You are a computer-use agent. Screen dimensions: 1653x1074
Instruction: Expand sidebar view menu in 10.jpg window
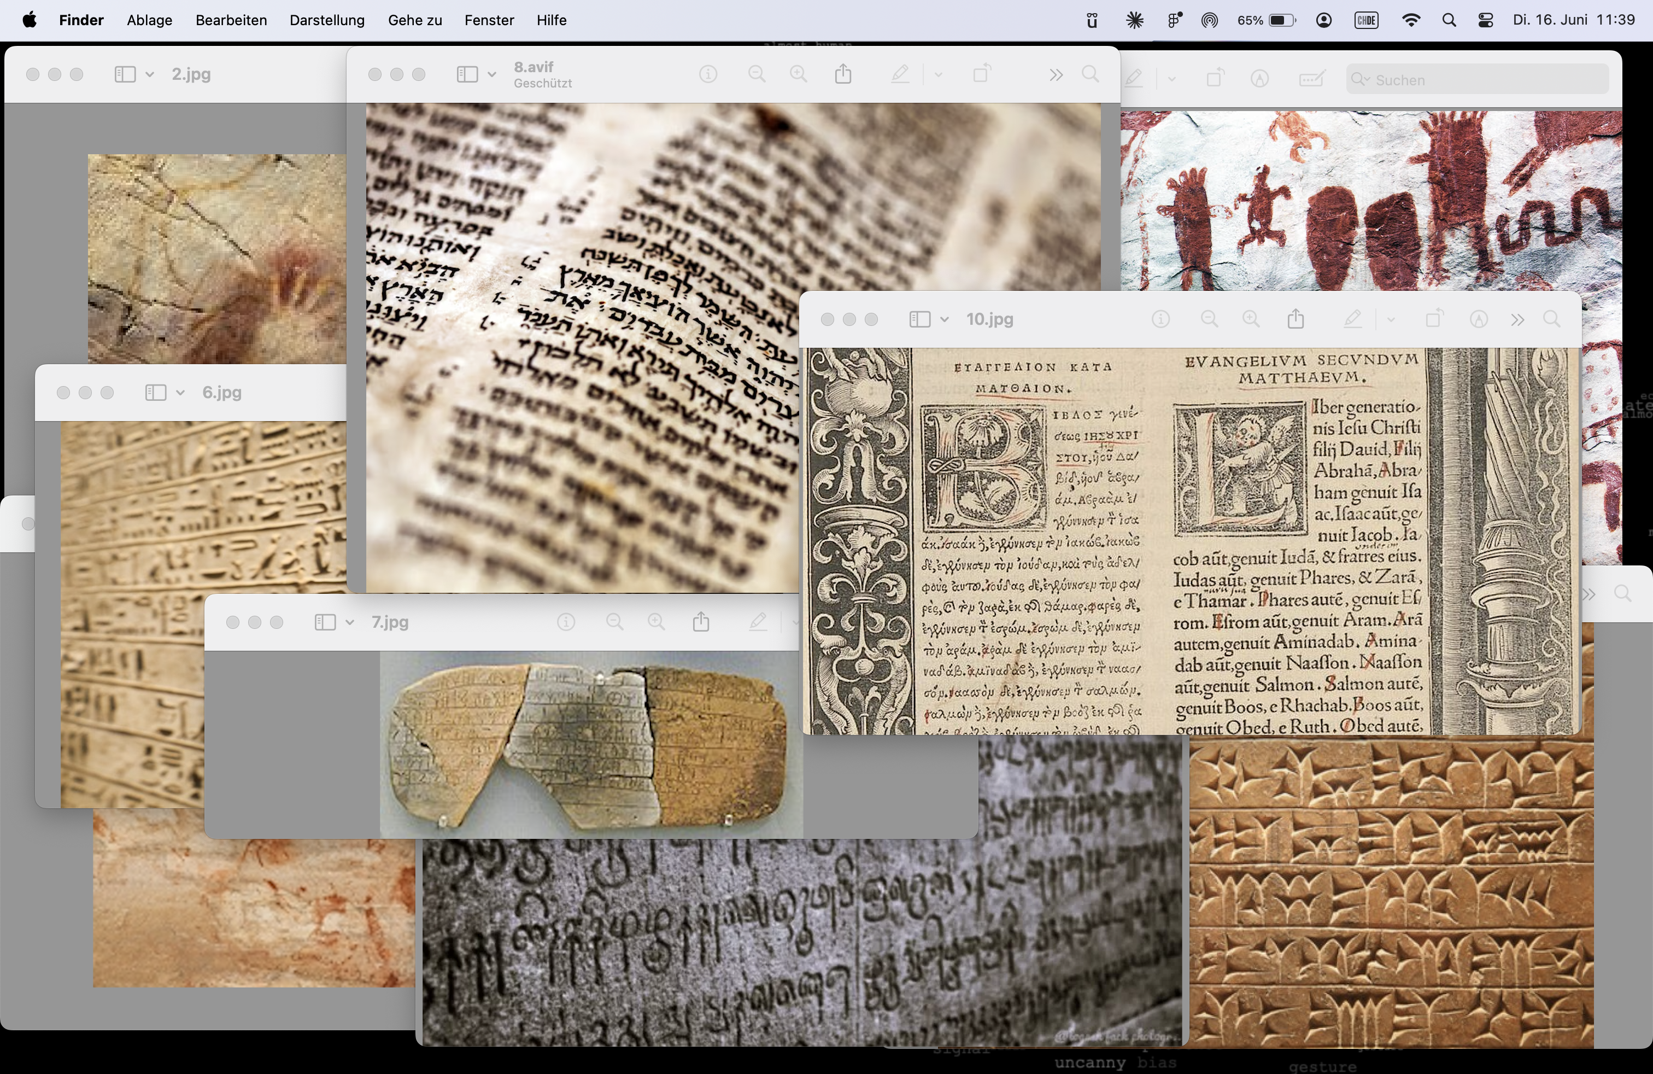pos(945,319)
